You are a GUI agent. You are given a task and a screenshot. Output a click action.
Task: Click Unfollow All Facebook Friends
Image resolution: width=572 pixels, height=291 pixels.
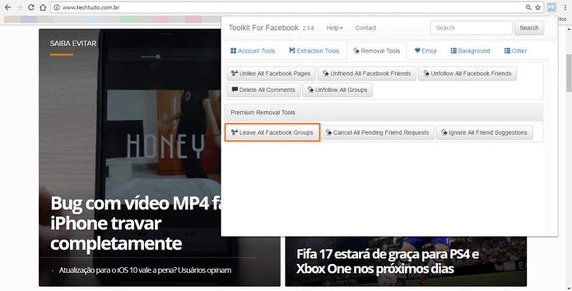pyautogui.click(x=467, y=73)
